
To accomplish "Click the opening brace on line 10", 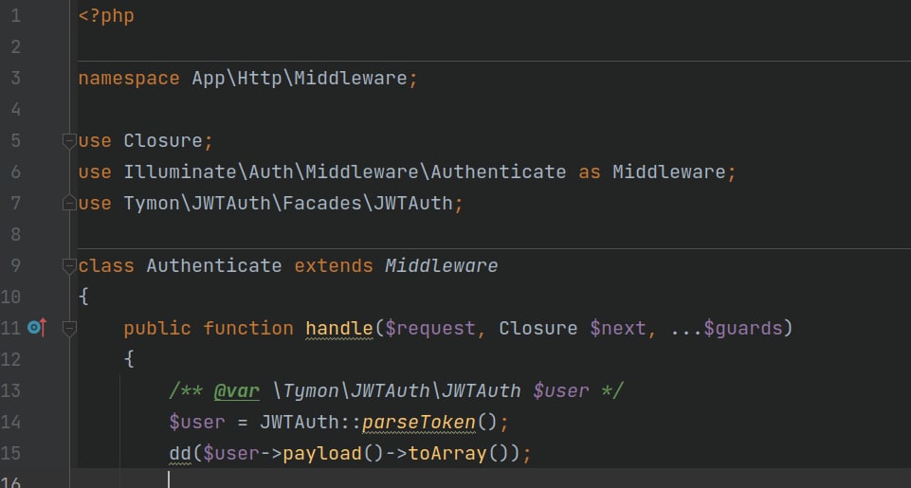I will 83,297.
